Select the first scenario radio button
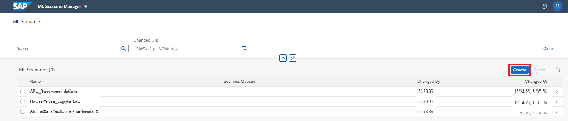This screenshot has width=568, height=121. coord(23,92)
